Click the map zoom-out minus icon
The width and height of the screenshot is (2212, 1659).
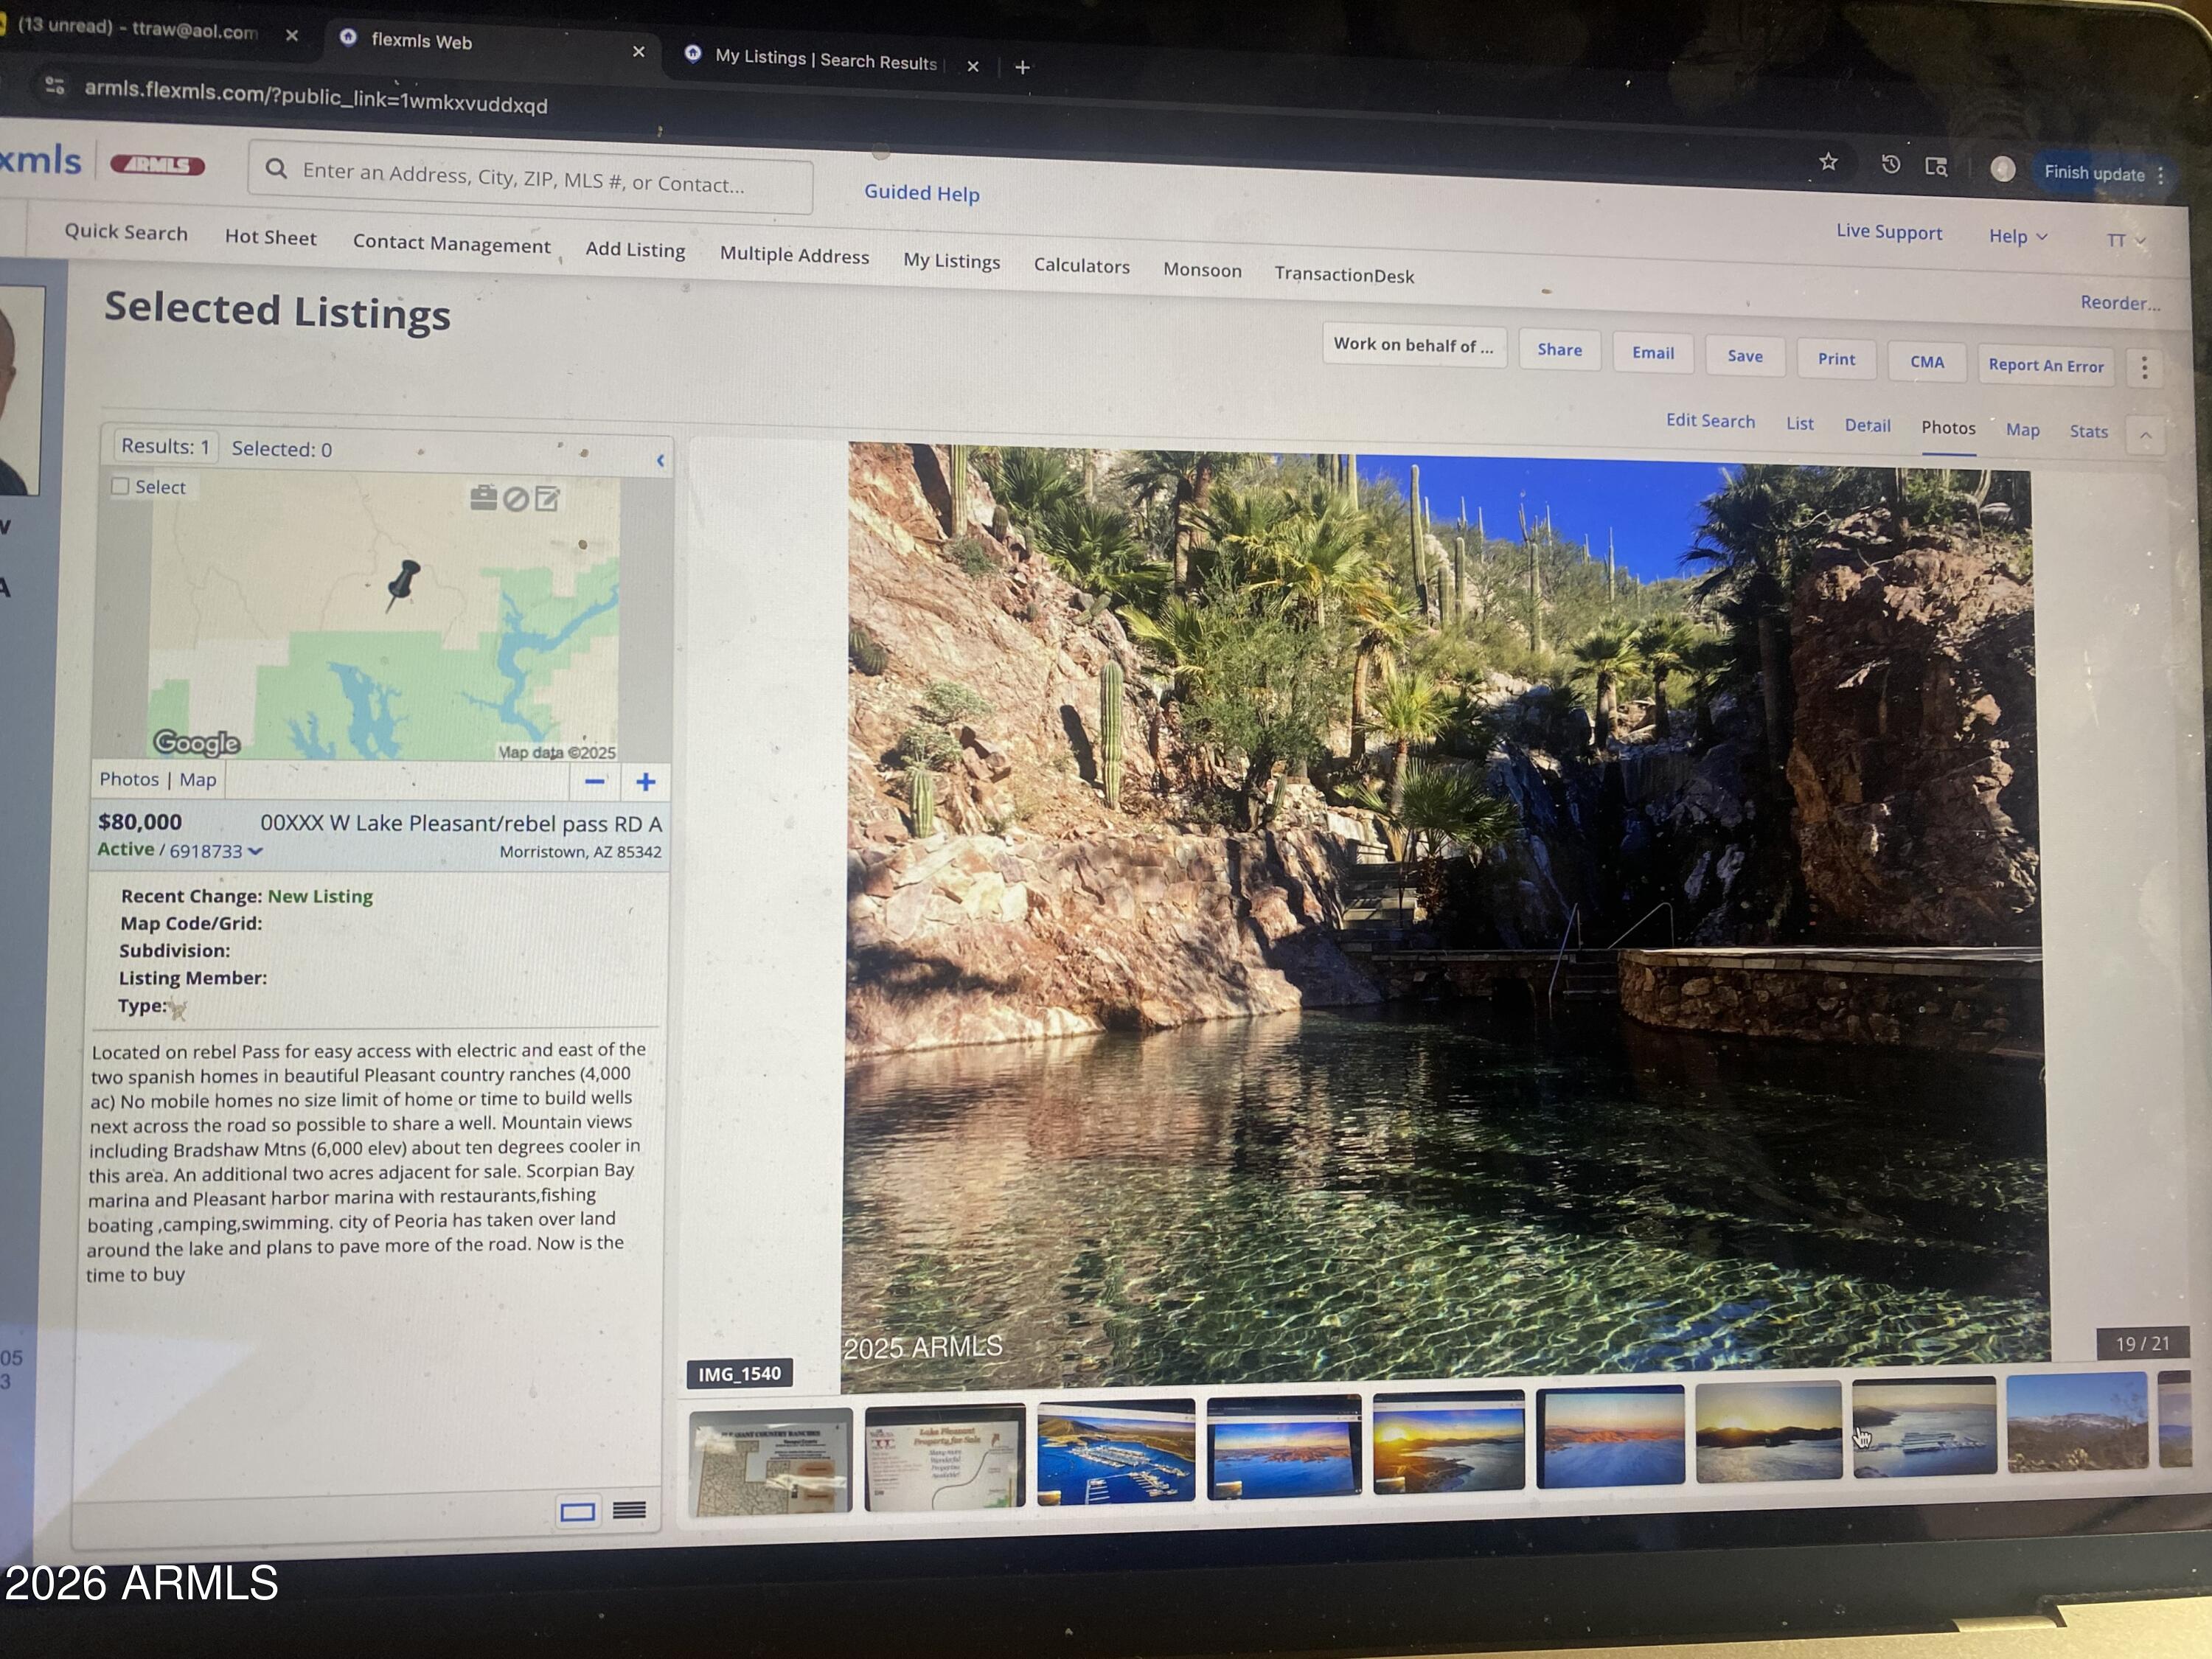(x=594, y=782)
